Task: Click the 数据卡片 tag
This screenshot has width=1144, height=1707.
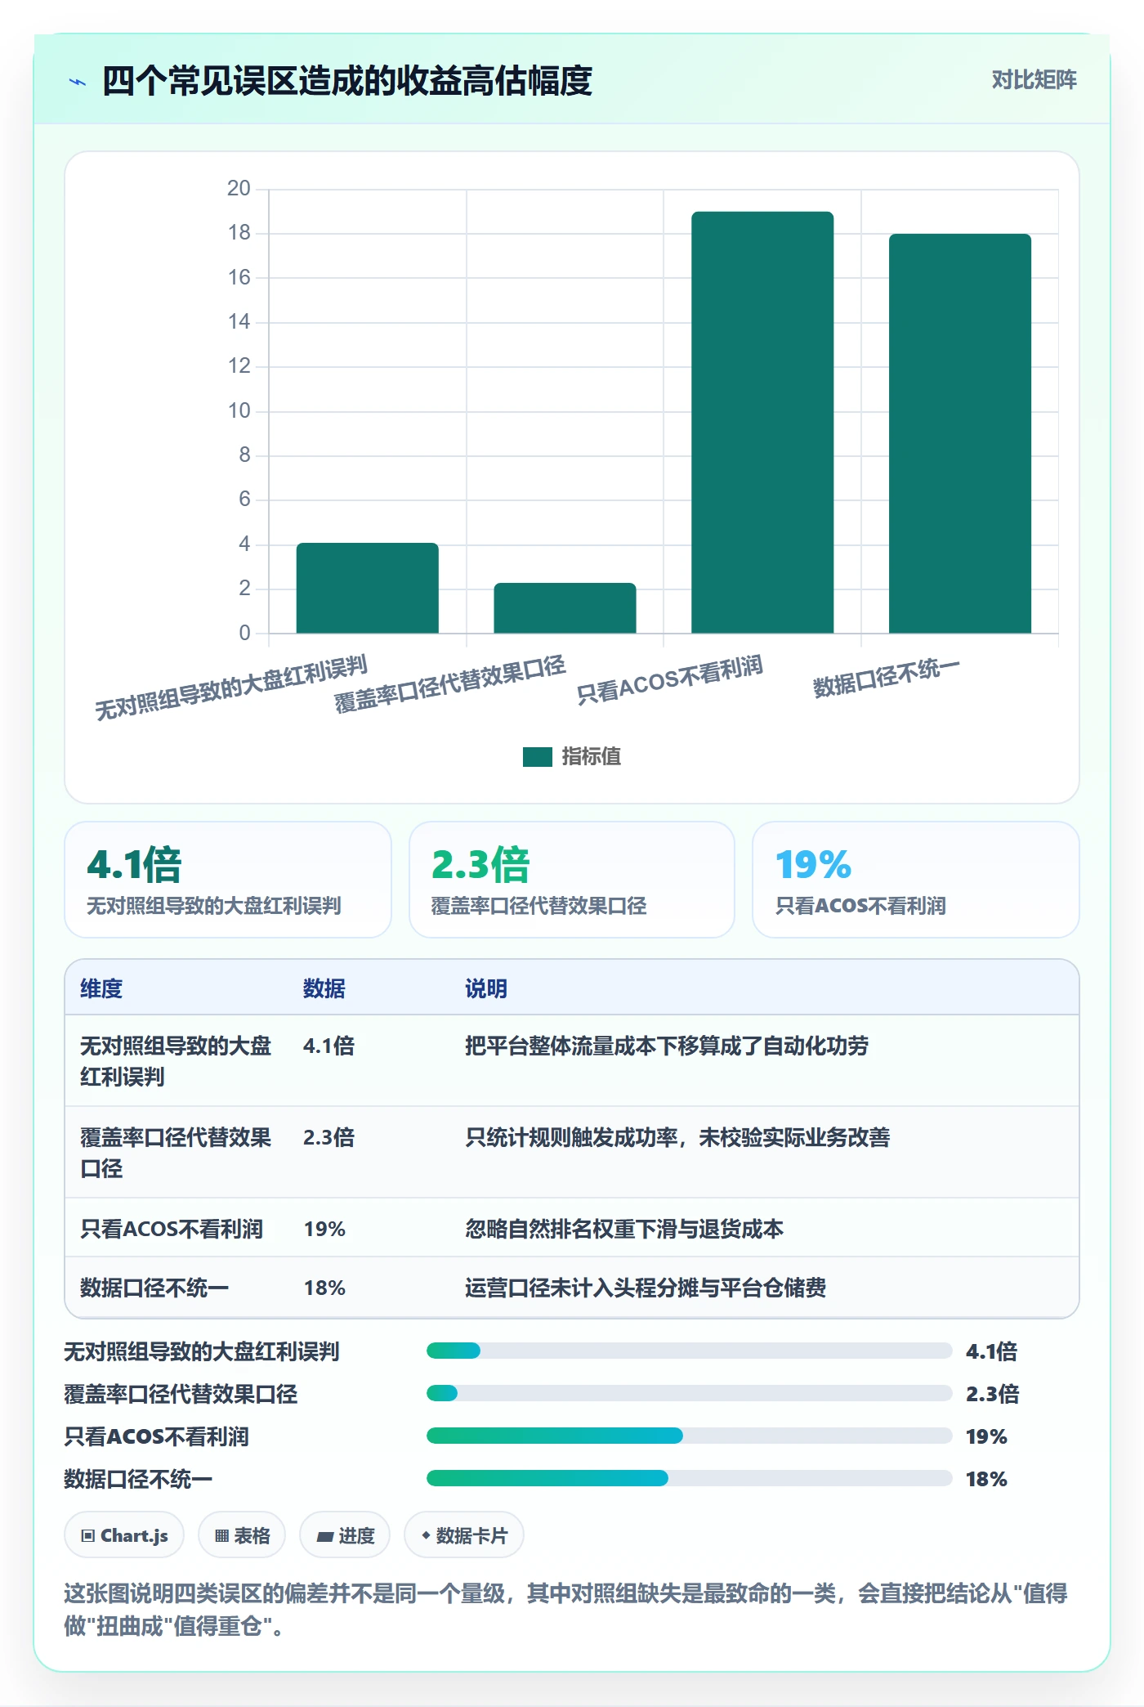Action: click(x=464, y=1535)
